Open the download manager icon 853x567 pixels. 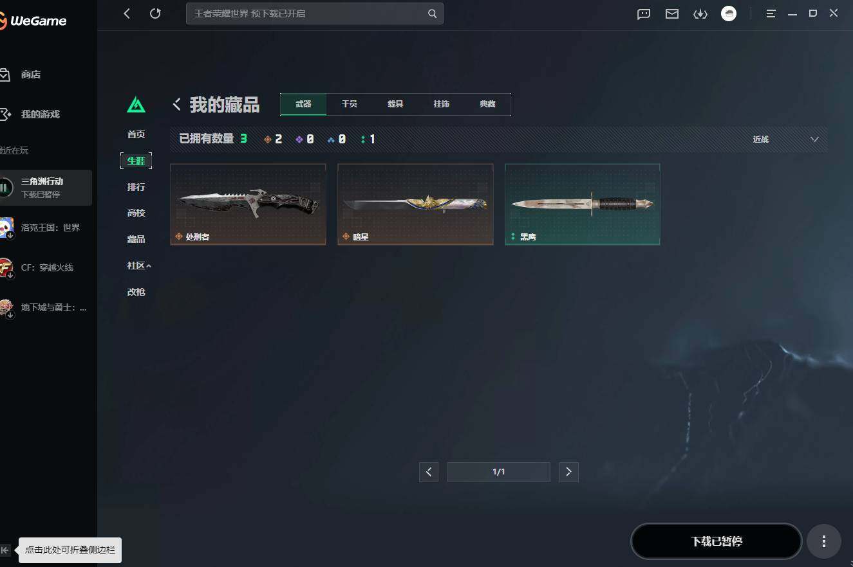click(x=700, y=14)
